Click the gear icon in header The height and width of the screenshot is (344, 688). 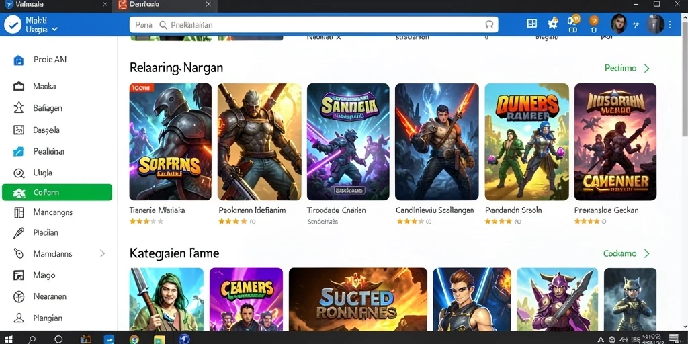click(552, 24)
